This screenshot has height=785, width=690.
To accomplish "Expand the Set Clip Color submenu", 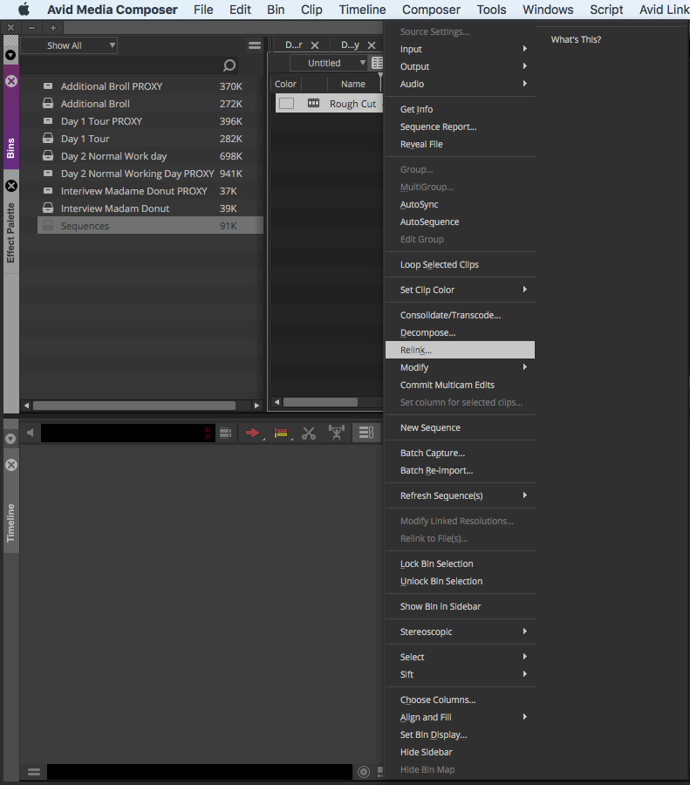I will (x=461, y=290).
